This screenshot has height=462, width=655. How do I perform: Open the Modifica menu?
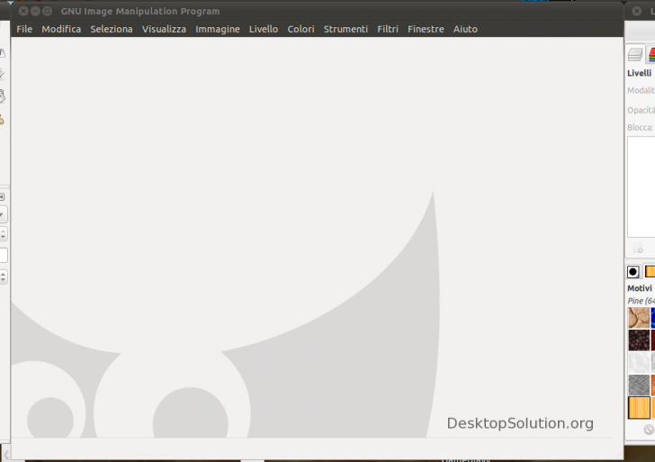click(61, 29)
